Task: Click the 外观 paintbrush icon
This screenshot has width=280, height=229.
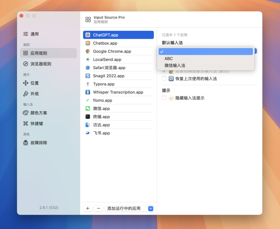Action: (25, 94)
